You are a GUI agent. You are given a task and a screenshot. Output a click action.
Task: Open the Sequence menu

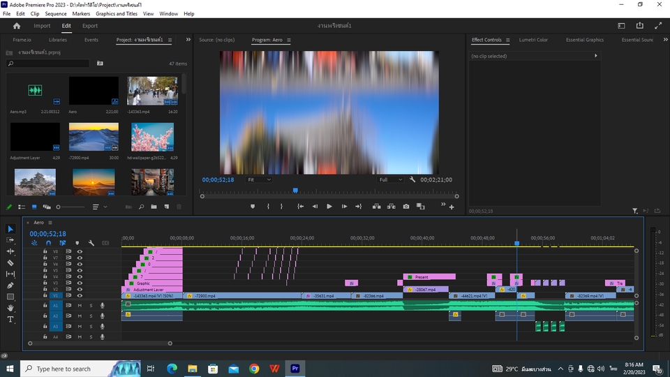pos(56,13)
